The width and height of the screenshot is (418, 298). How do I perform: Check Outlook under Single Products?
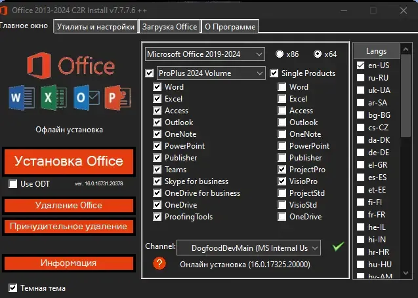tap(282, 122)
